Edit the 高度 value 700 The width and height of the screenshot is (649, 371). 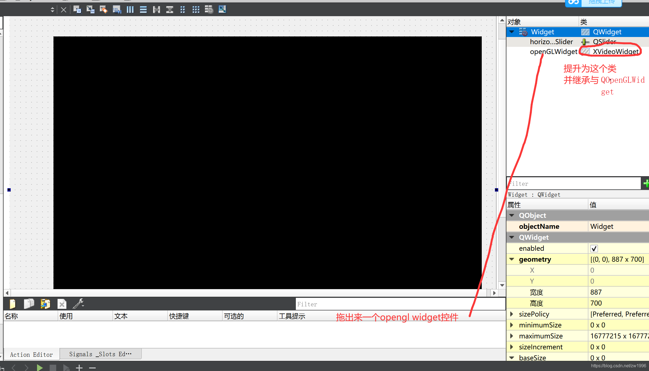pos(619,303)
